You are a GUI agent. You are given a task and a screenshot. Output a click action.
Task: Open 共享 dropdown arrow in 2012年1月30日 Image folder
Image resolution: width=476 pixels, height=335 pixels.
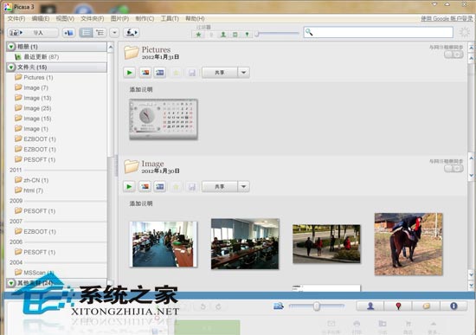pyautogui.click(x=244, y=186)
